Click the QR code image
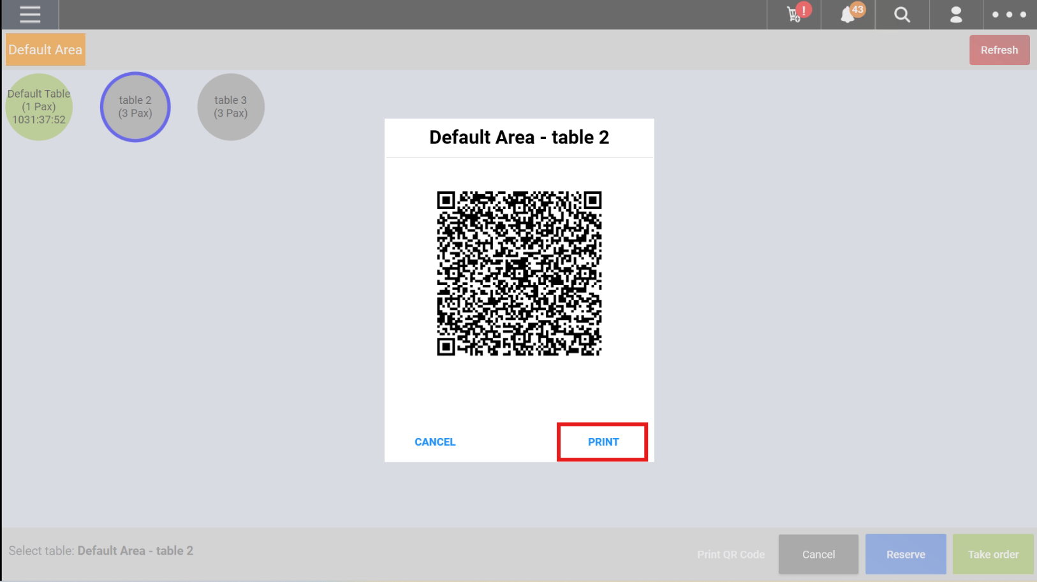 point(519,273)
